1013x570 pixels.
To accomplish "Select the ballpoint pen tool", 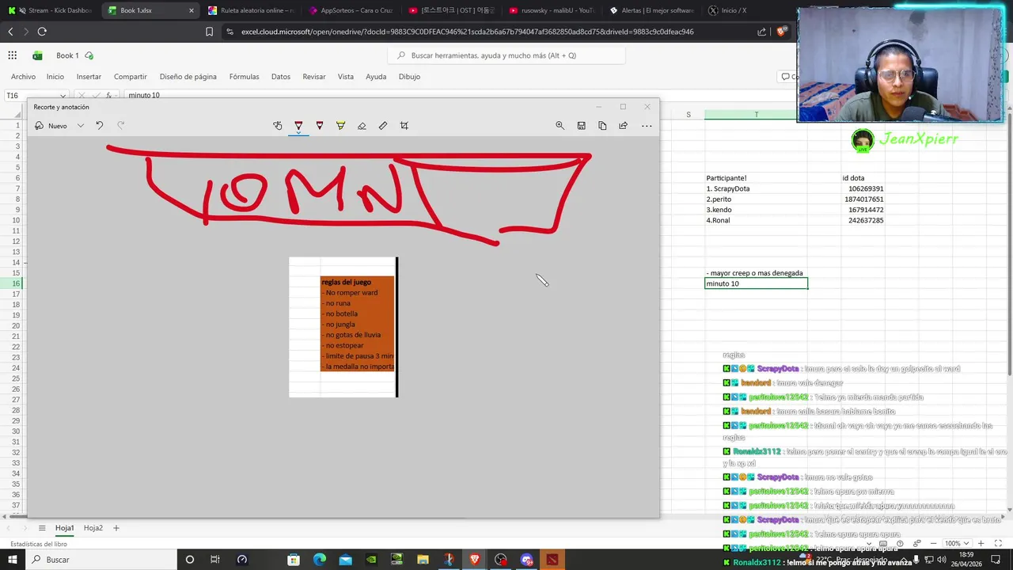I will (298, 126).
